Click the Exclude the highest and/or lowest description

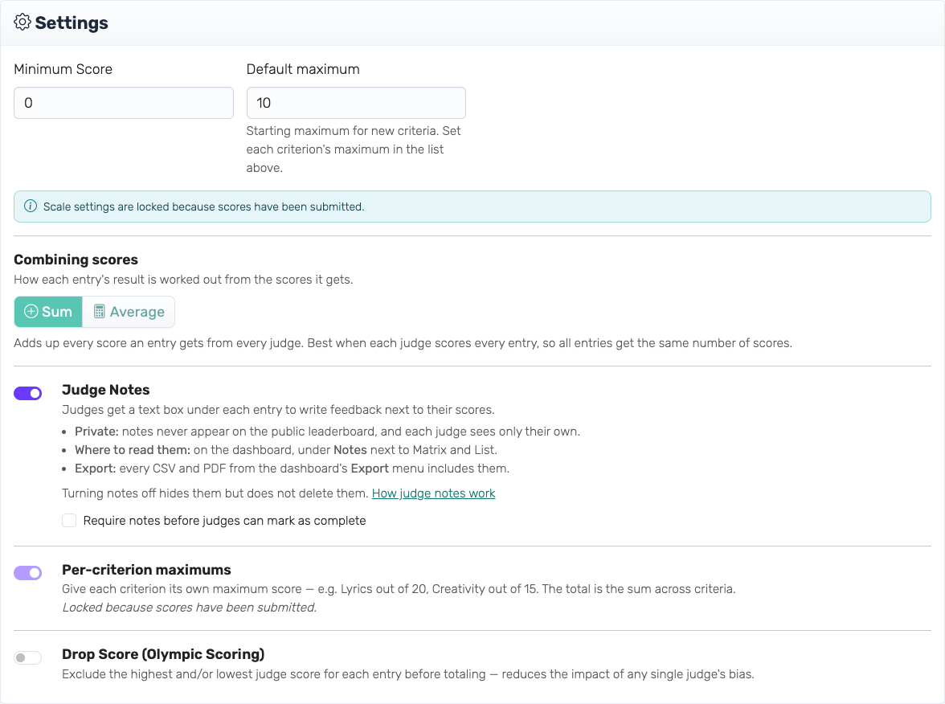[x=408, y=673]
